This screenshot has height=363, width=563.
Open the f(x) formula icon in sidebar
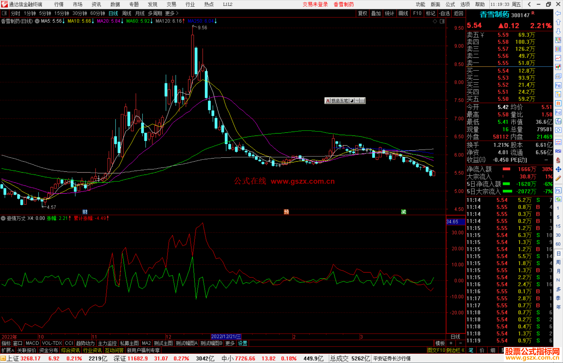558,121
